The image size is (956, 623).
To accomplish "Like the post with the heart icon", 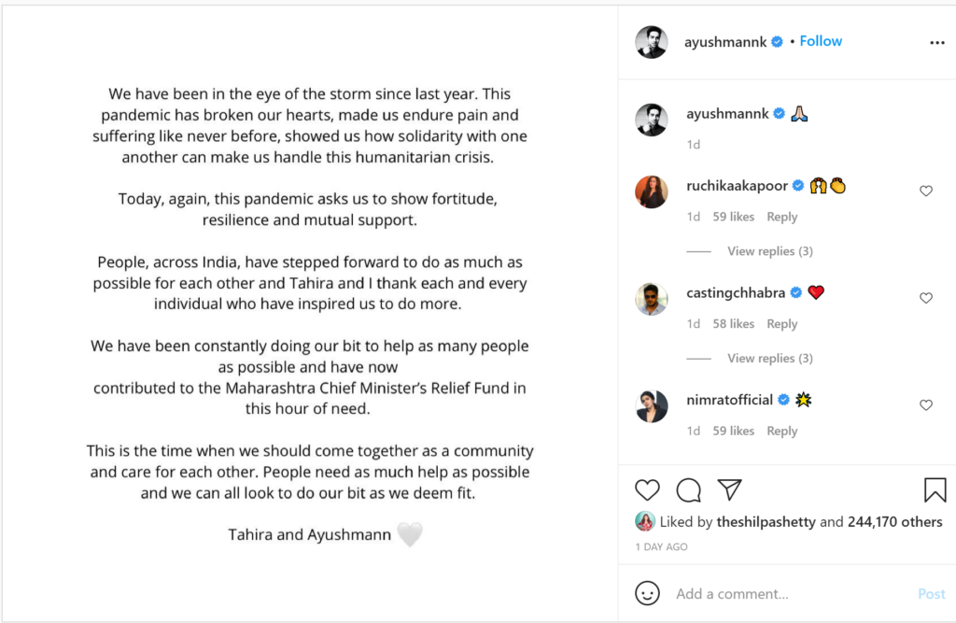I will 647,489.
